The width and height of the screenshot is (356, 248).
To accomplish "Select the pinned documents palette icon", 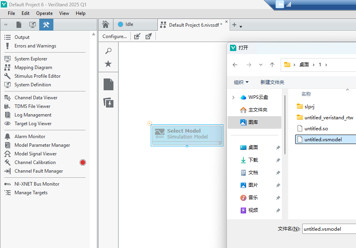I will tap(108, 102).
